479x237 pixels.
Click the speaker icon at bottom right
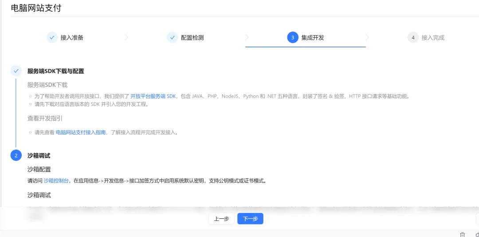477,234
